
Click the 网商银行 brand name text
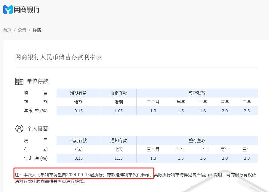click(x=26, y=9)
